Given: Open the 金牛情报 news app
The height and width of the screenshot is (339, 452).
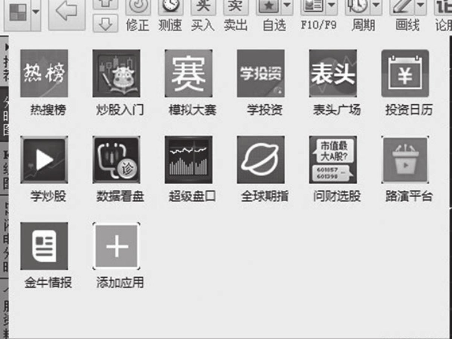Looking at the screenshot, I should pos(44,246).
